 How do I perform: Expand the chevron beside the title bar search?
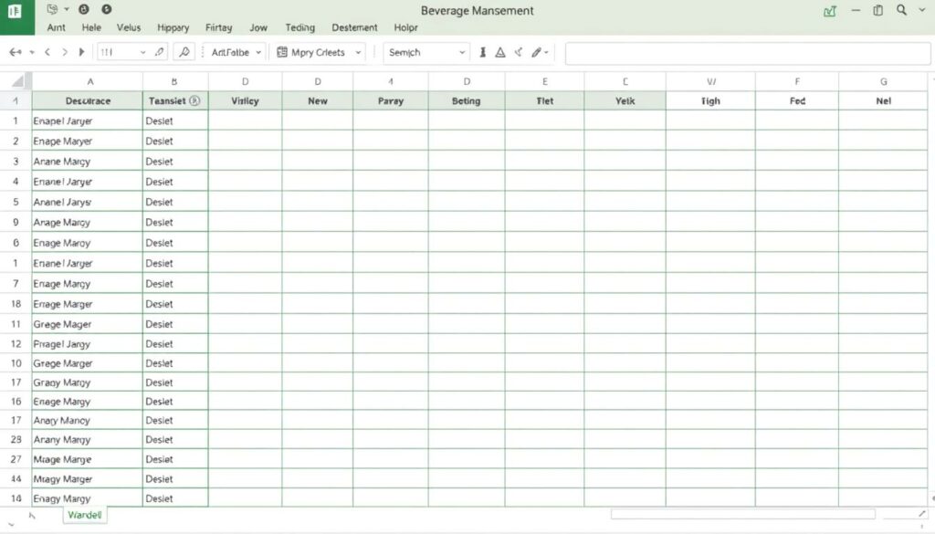tap(922, 10)
